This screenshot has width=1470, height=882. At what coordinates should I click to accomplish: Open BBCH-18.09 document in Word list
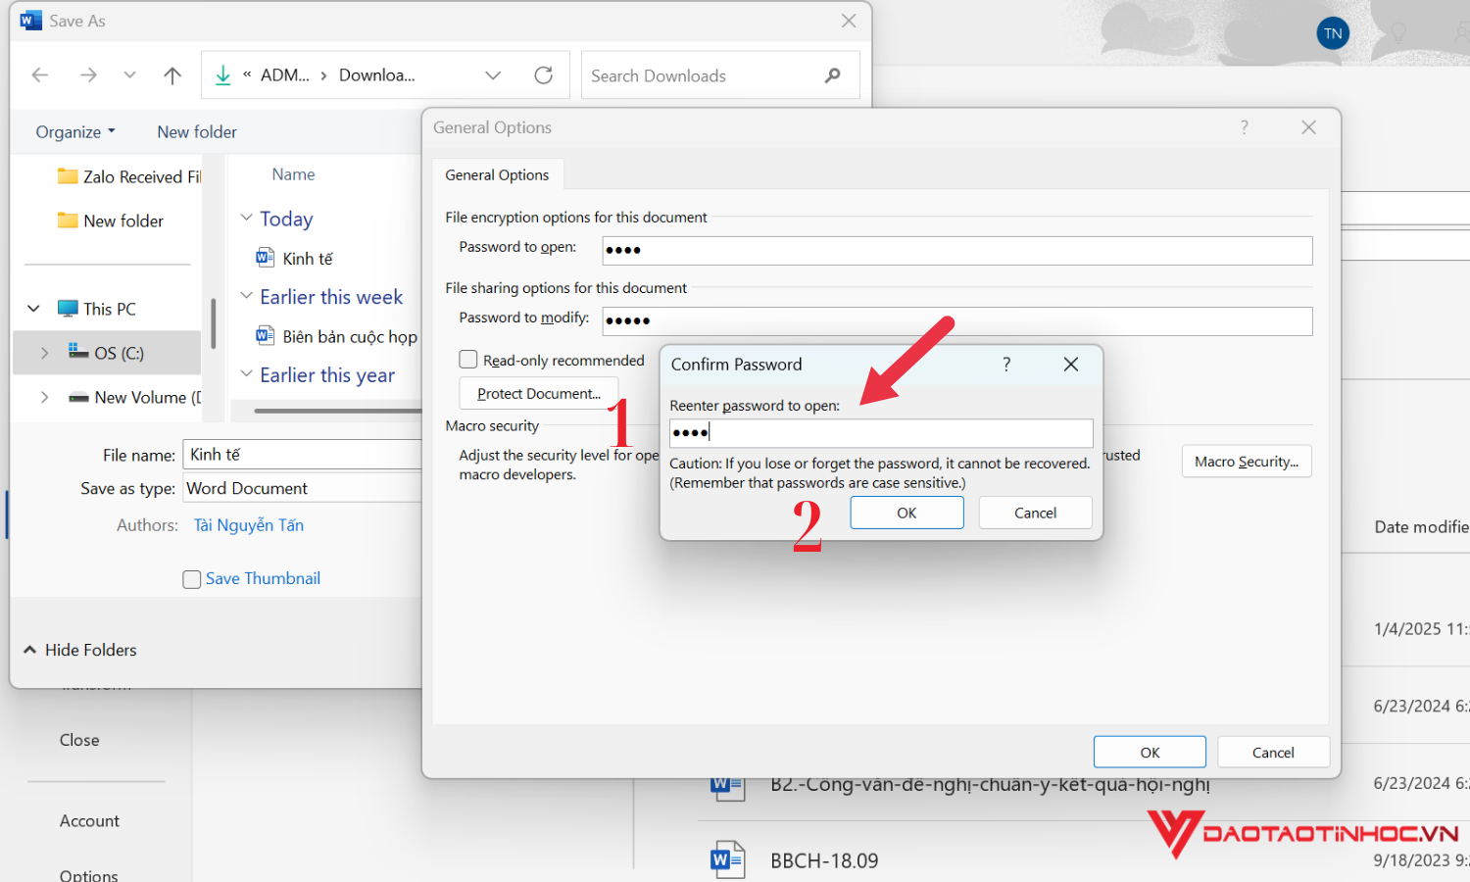(x=824, y=860)
